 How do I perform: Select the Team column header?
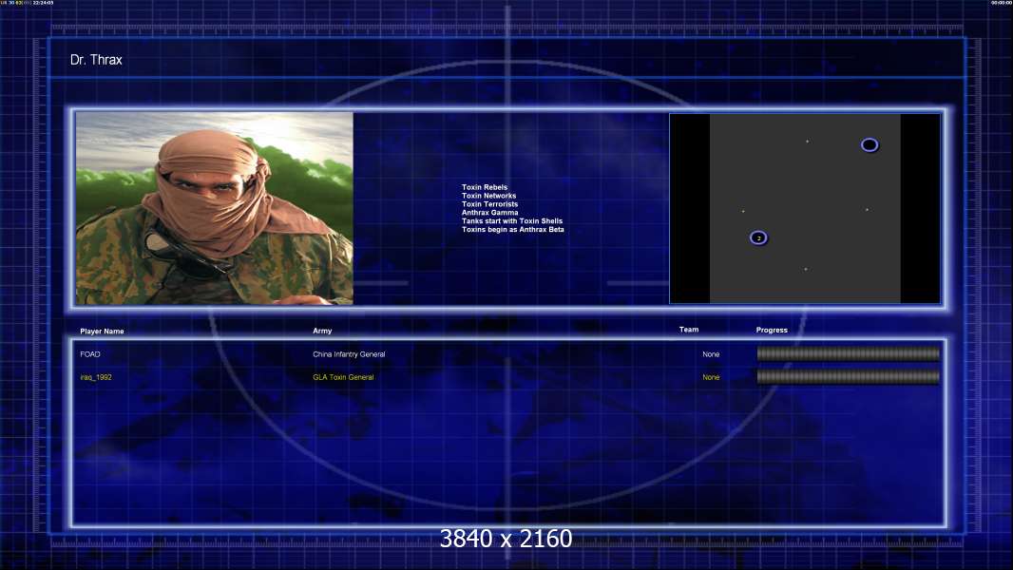pyautogui.click(x=689, y=330)
